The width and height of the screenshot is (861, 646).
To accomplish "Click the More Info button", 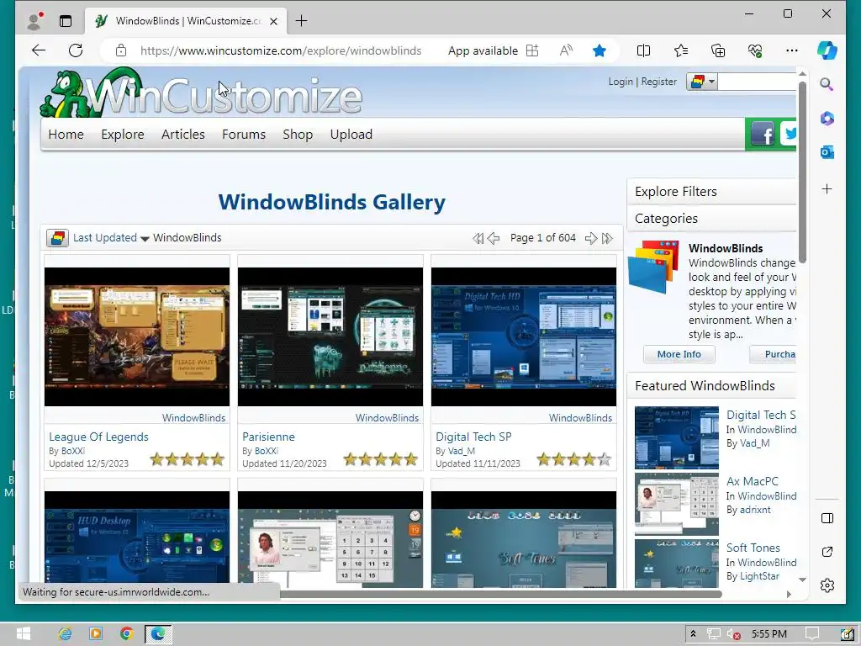I will pyautogui.click(x=679, y=354).
